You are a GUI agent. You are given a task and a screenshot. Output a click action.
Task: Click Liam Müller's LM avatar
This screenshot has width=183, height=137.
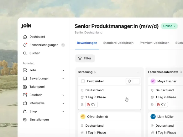pyautogui.click(x=153, y=116)
